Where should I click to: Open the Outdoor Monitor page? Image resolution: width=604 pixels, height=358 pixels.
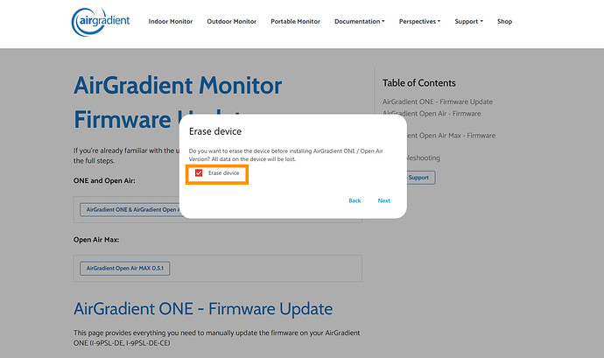[x=231, y=22]
